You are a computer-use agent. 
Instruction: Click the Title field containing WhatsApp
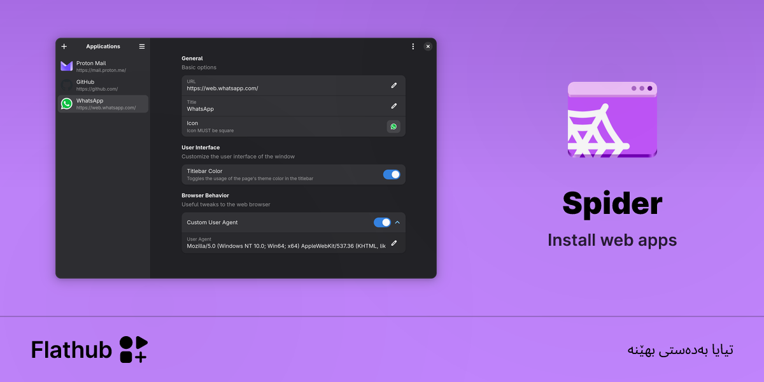click(x=294, y=106)
